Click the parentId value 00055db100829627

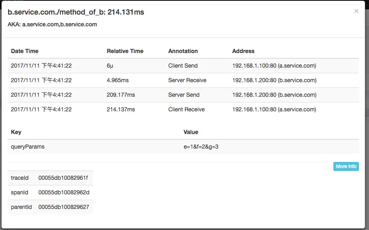(x=64, y=207)
